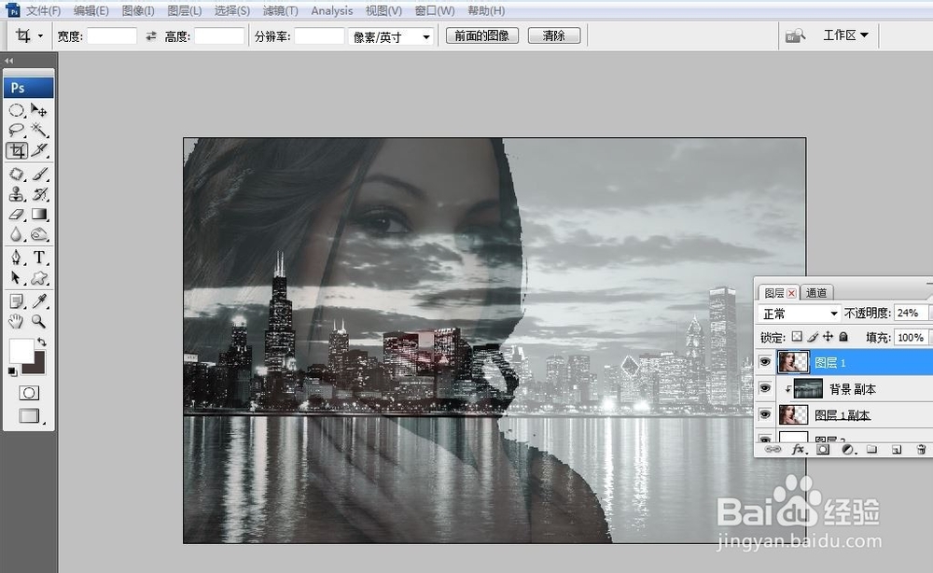
Task: Select the Crop tool in the toolbox
Action: 17,150
